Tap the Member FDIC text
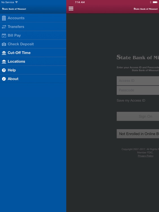The height and width of the screenshot is (212, 159). tap(145, 153)
